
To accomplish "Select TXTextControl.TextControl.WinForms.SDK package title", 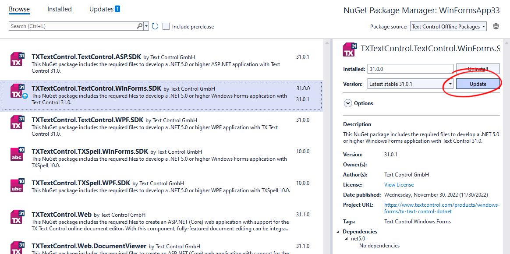I will (x=96, y=88).
